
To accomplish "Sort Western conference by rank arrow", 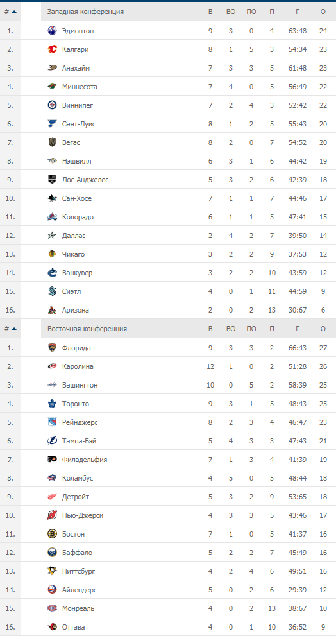I will coord(14,12).
